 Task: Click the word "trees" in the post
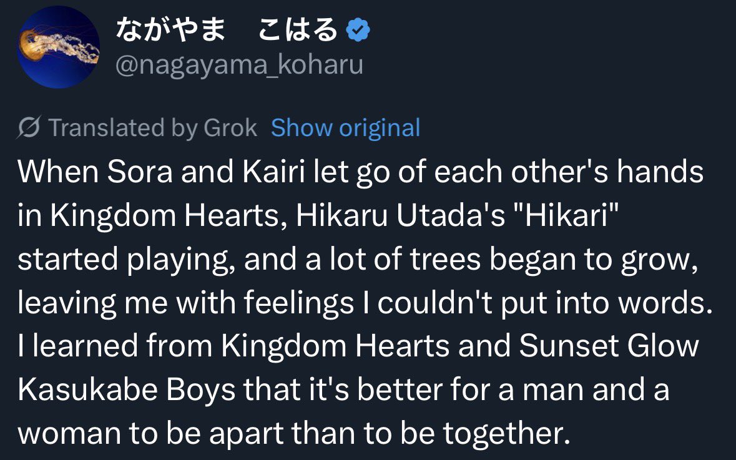click(x=446, y=259)
